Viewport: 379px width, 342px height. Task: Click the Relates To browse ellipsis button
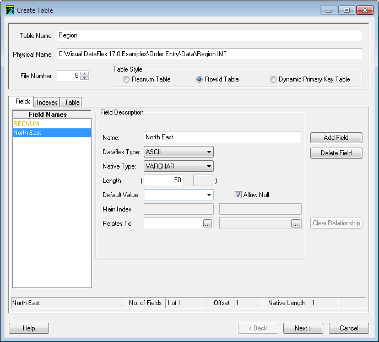[207, 224]
